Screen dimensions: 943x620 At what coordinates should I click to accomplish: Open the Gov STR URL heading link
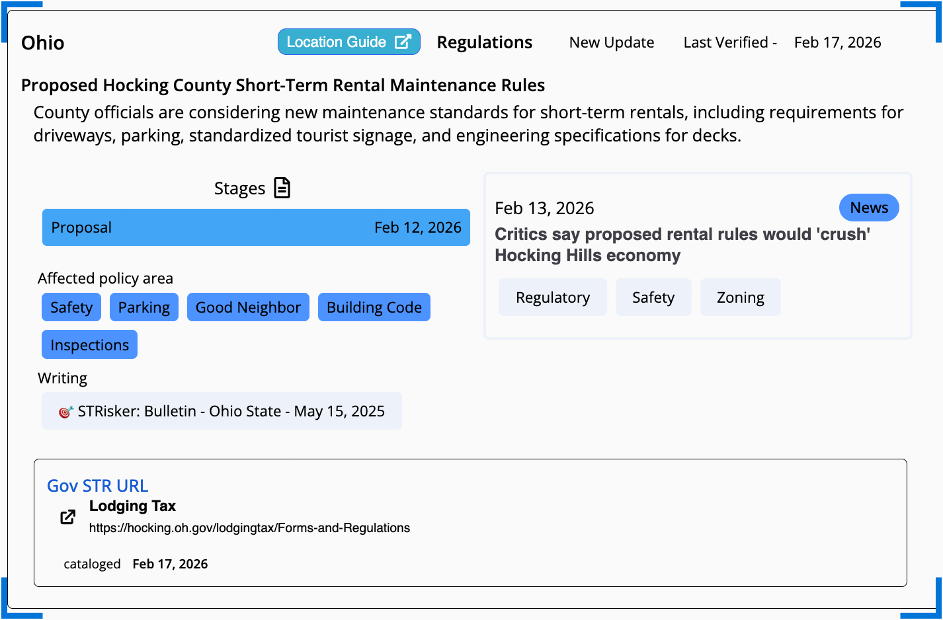[98, 486]
